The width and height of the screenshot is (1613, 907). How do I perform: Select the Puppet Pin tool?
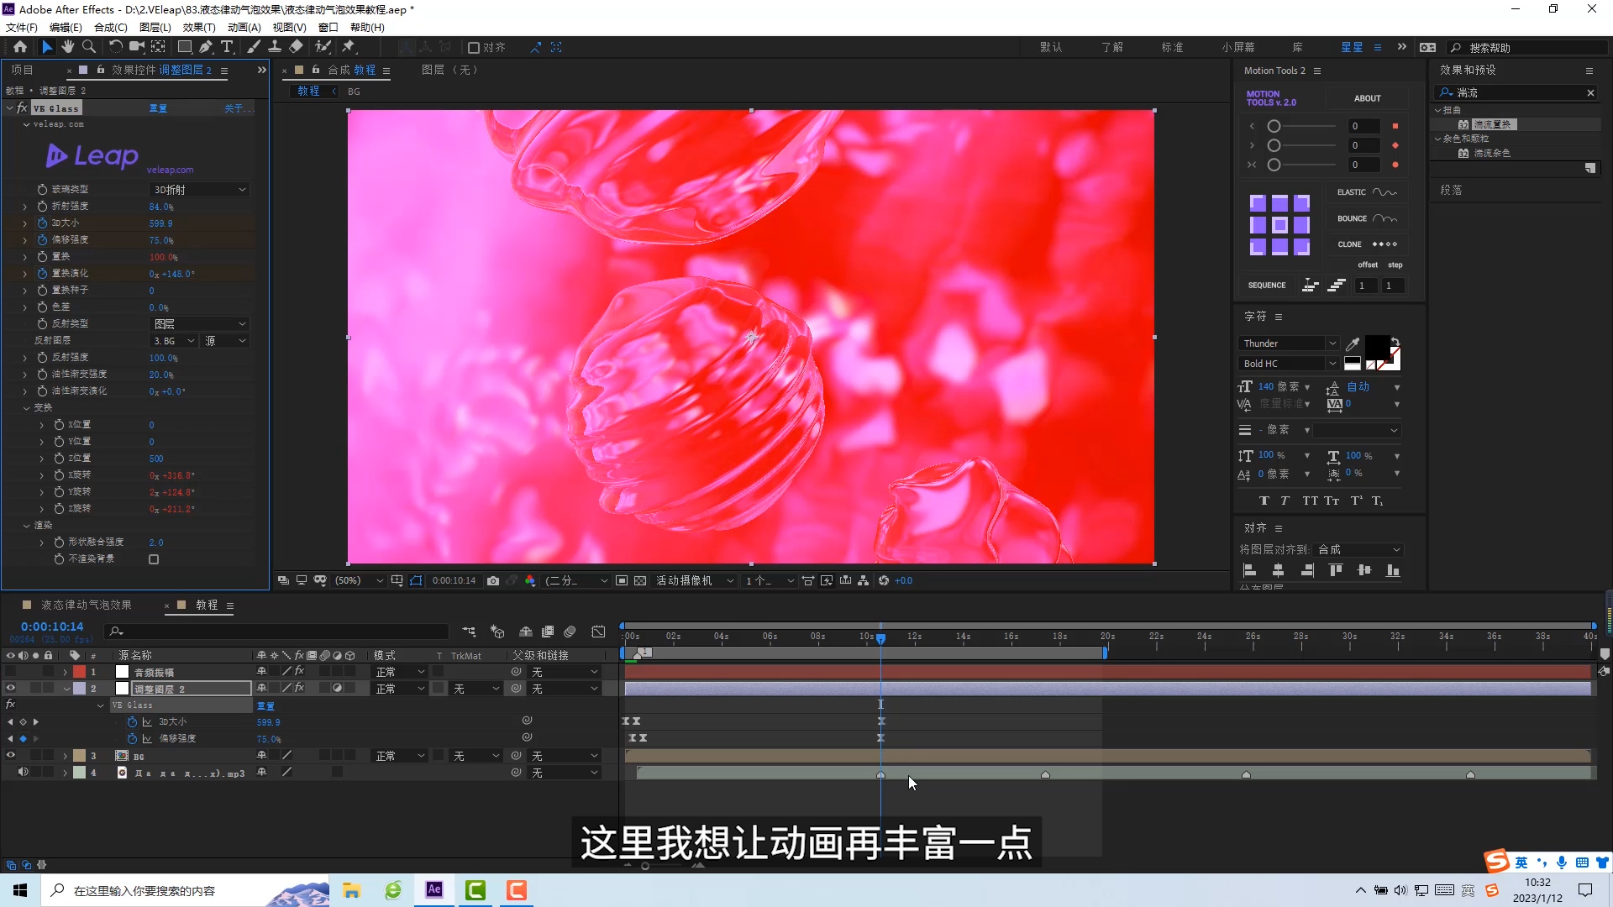349,47
